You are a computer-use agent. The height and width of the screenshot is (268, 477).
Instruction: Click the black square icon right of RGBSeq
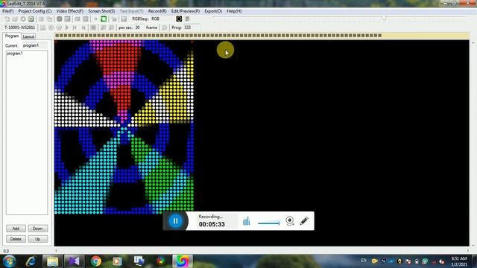tap(179, 19)
